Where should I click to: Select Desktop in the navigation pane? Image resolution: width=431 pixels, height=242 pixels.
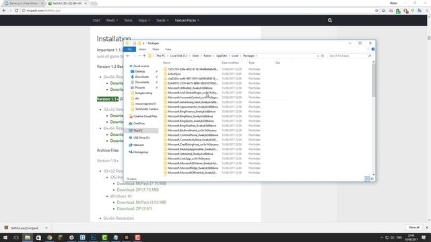[x=140, y=72]
